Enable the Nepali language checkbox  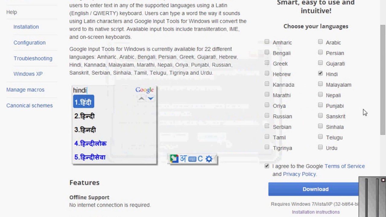pos(320,94)
